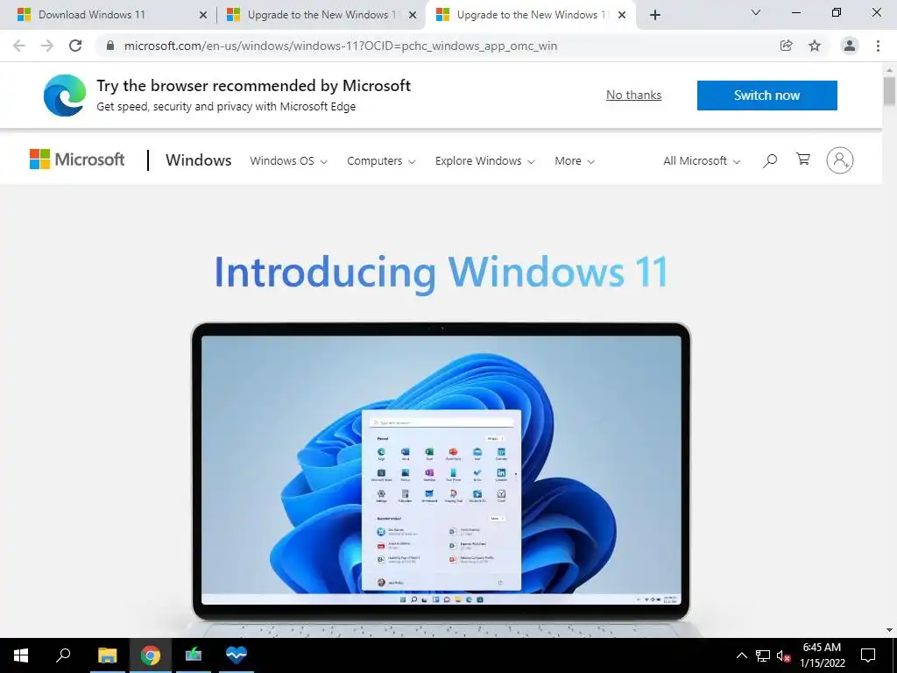Click Try the browser recommended by Microsoft text
897x673 pixels.
(253, 86)
